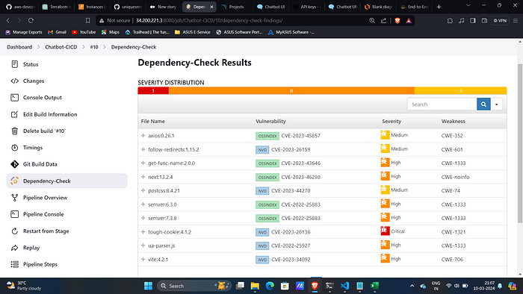Open the Console Output sidebar icon
The height and width of the screenshot is (294, 523).
[x=14, y=98]
